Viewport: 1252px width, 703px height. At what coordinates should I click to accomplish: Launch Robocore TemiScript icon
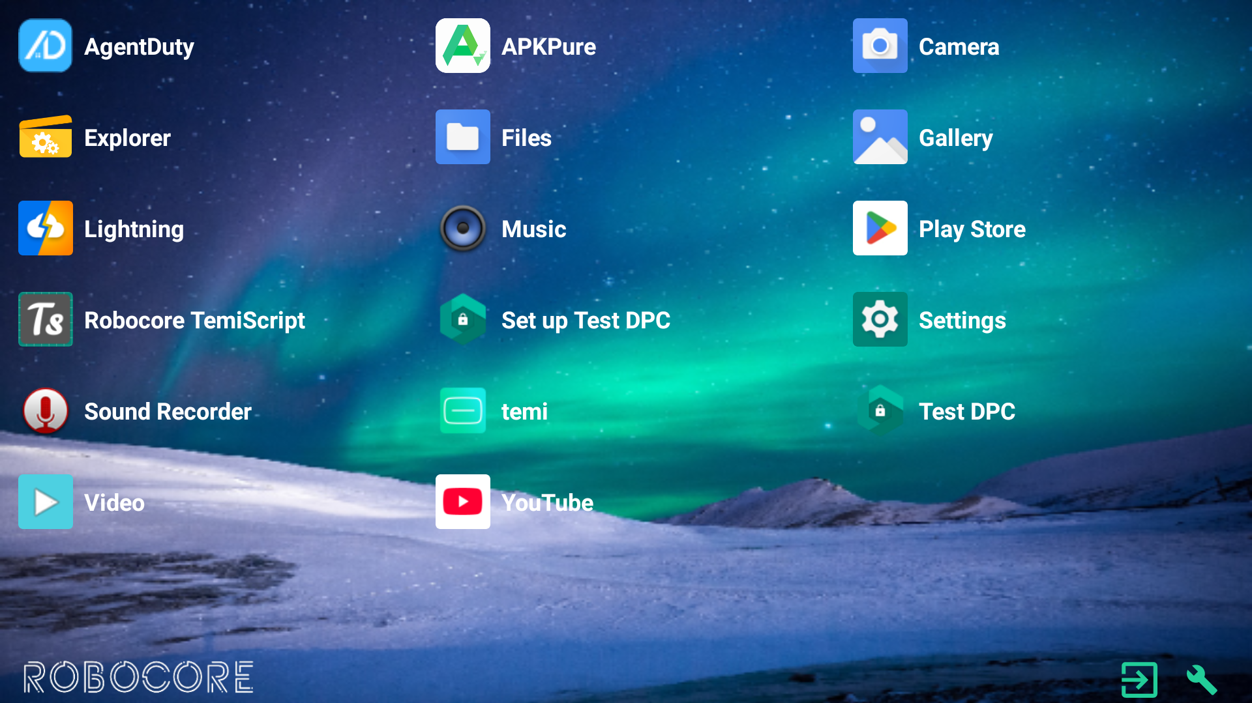[x=46, y=319]
